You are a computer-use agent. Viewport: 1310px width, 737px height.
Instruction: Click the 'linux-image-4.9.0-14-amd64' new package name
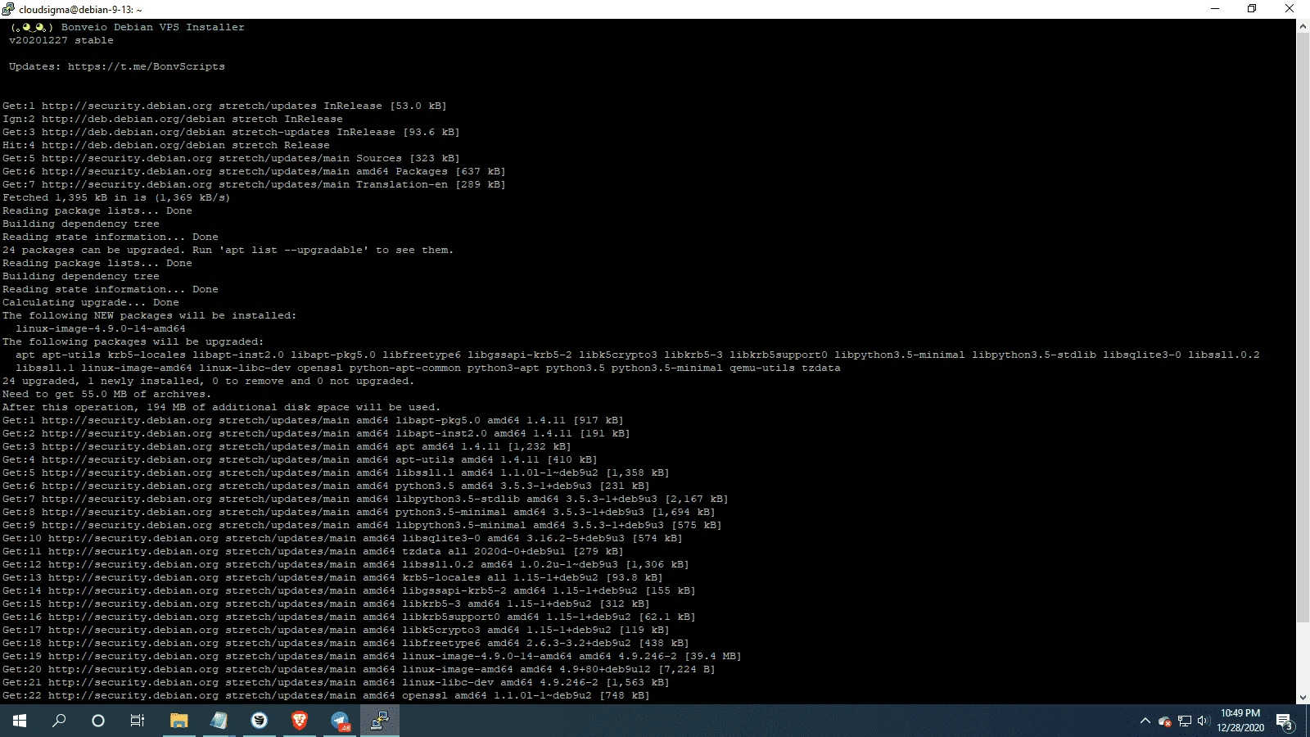coord(101,328)
